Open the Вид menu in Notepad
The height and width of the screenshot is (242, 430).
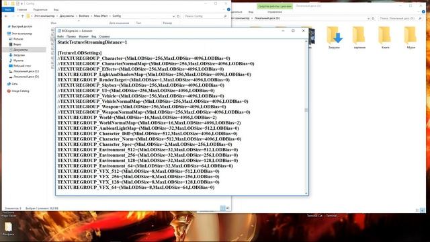click(94, 36)
